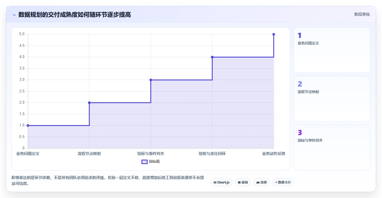This screenshot has width=382, height=198.
Task: Open card 1 业务问题定义
Action: tap(332, 50)
